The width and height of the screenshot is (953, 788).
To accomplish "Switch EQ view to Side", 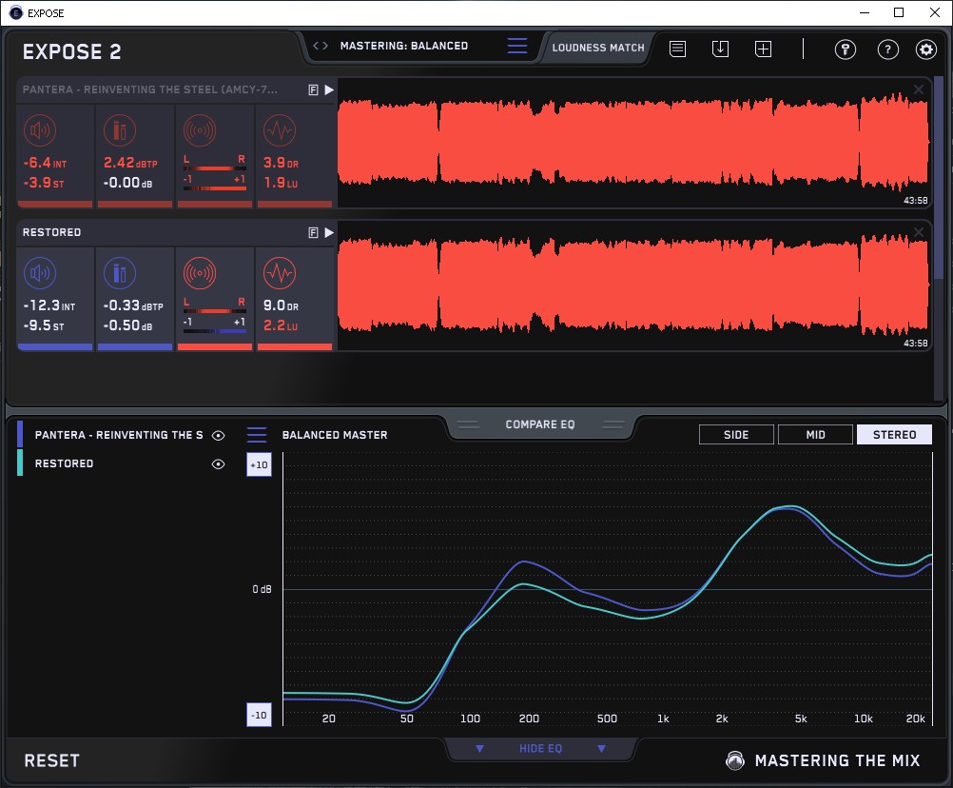I will pyautogui.click(x=736, y=435).
